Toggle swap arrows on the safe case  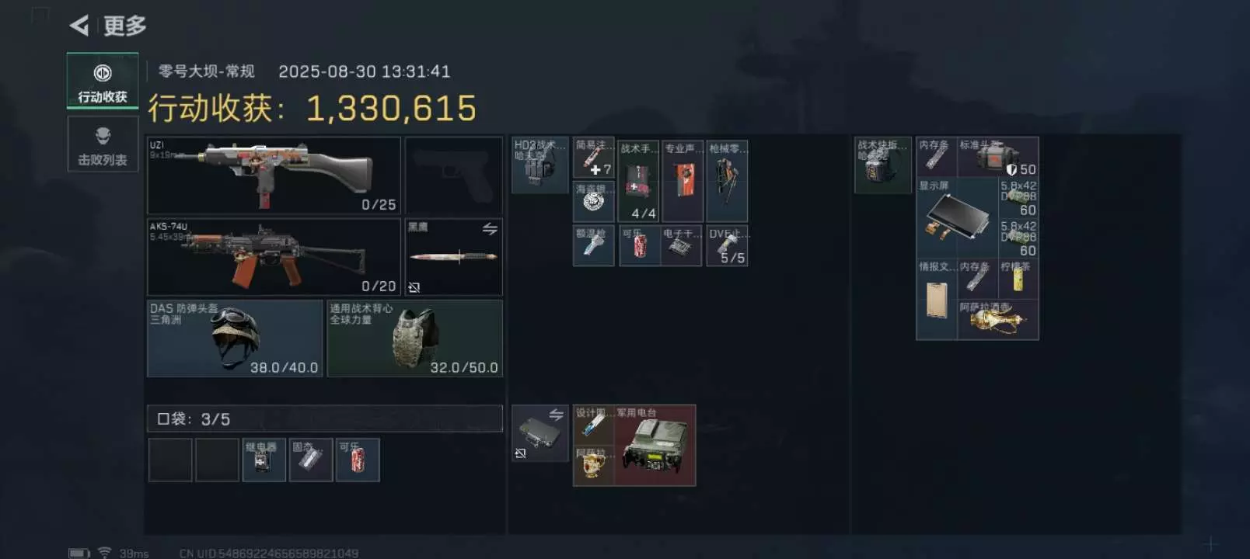pos(557,415)
